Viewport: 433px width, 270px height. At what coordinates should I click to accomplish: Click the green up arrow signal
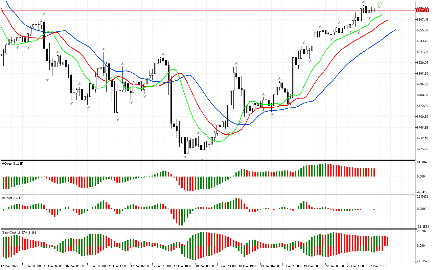click(x=380, y=5)
